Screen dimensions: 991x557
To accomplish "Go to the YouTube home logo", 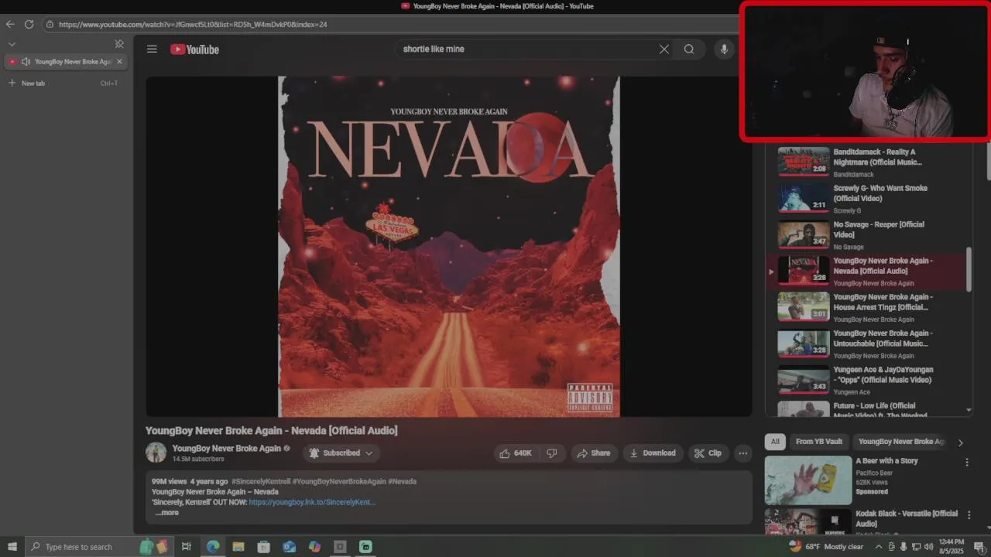I will 194,50.
